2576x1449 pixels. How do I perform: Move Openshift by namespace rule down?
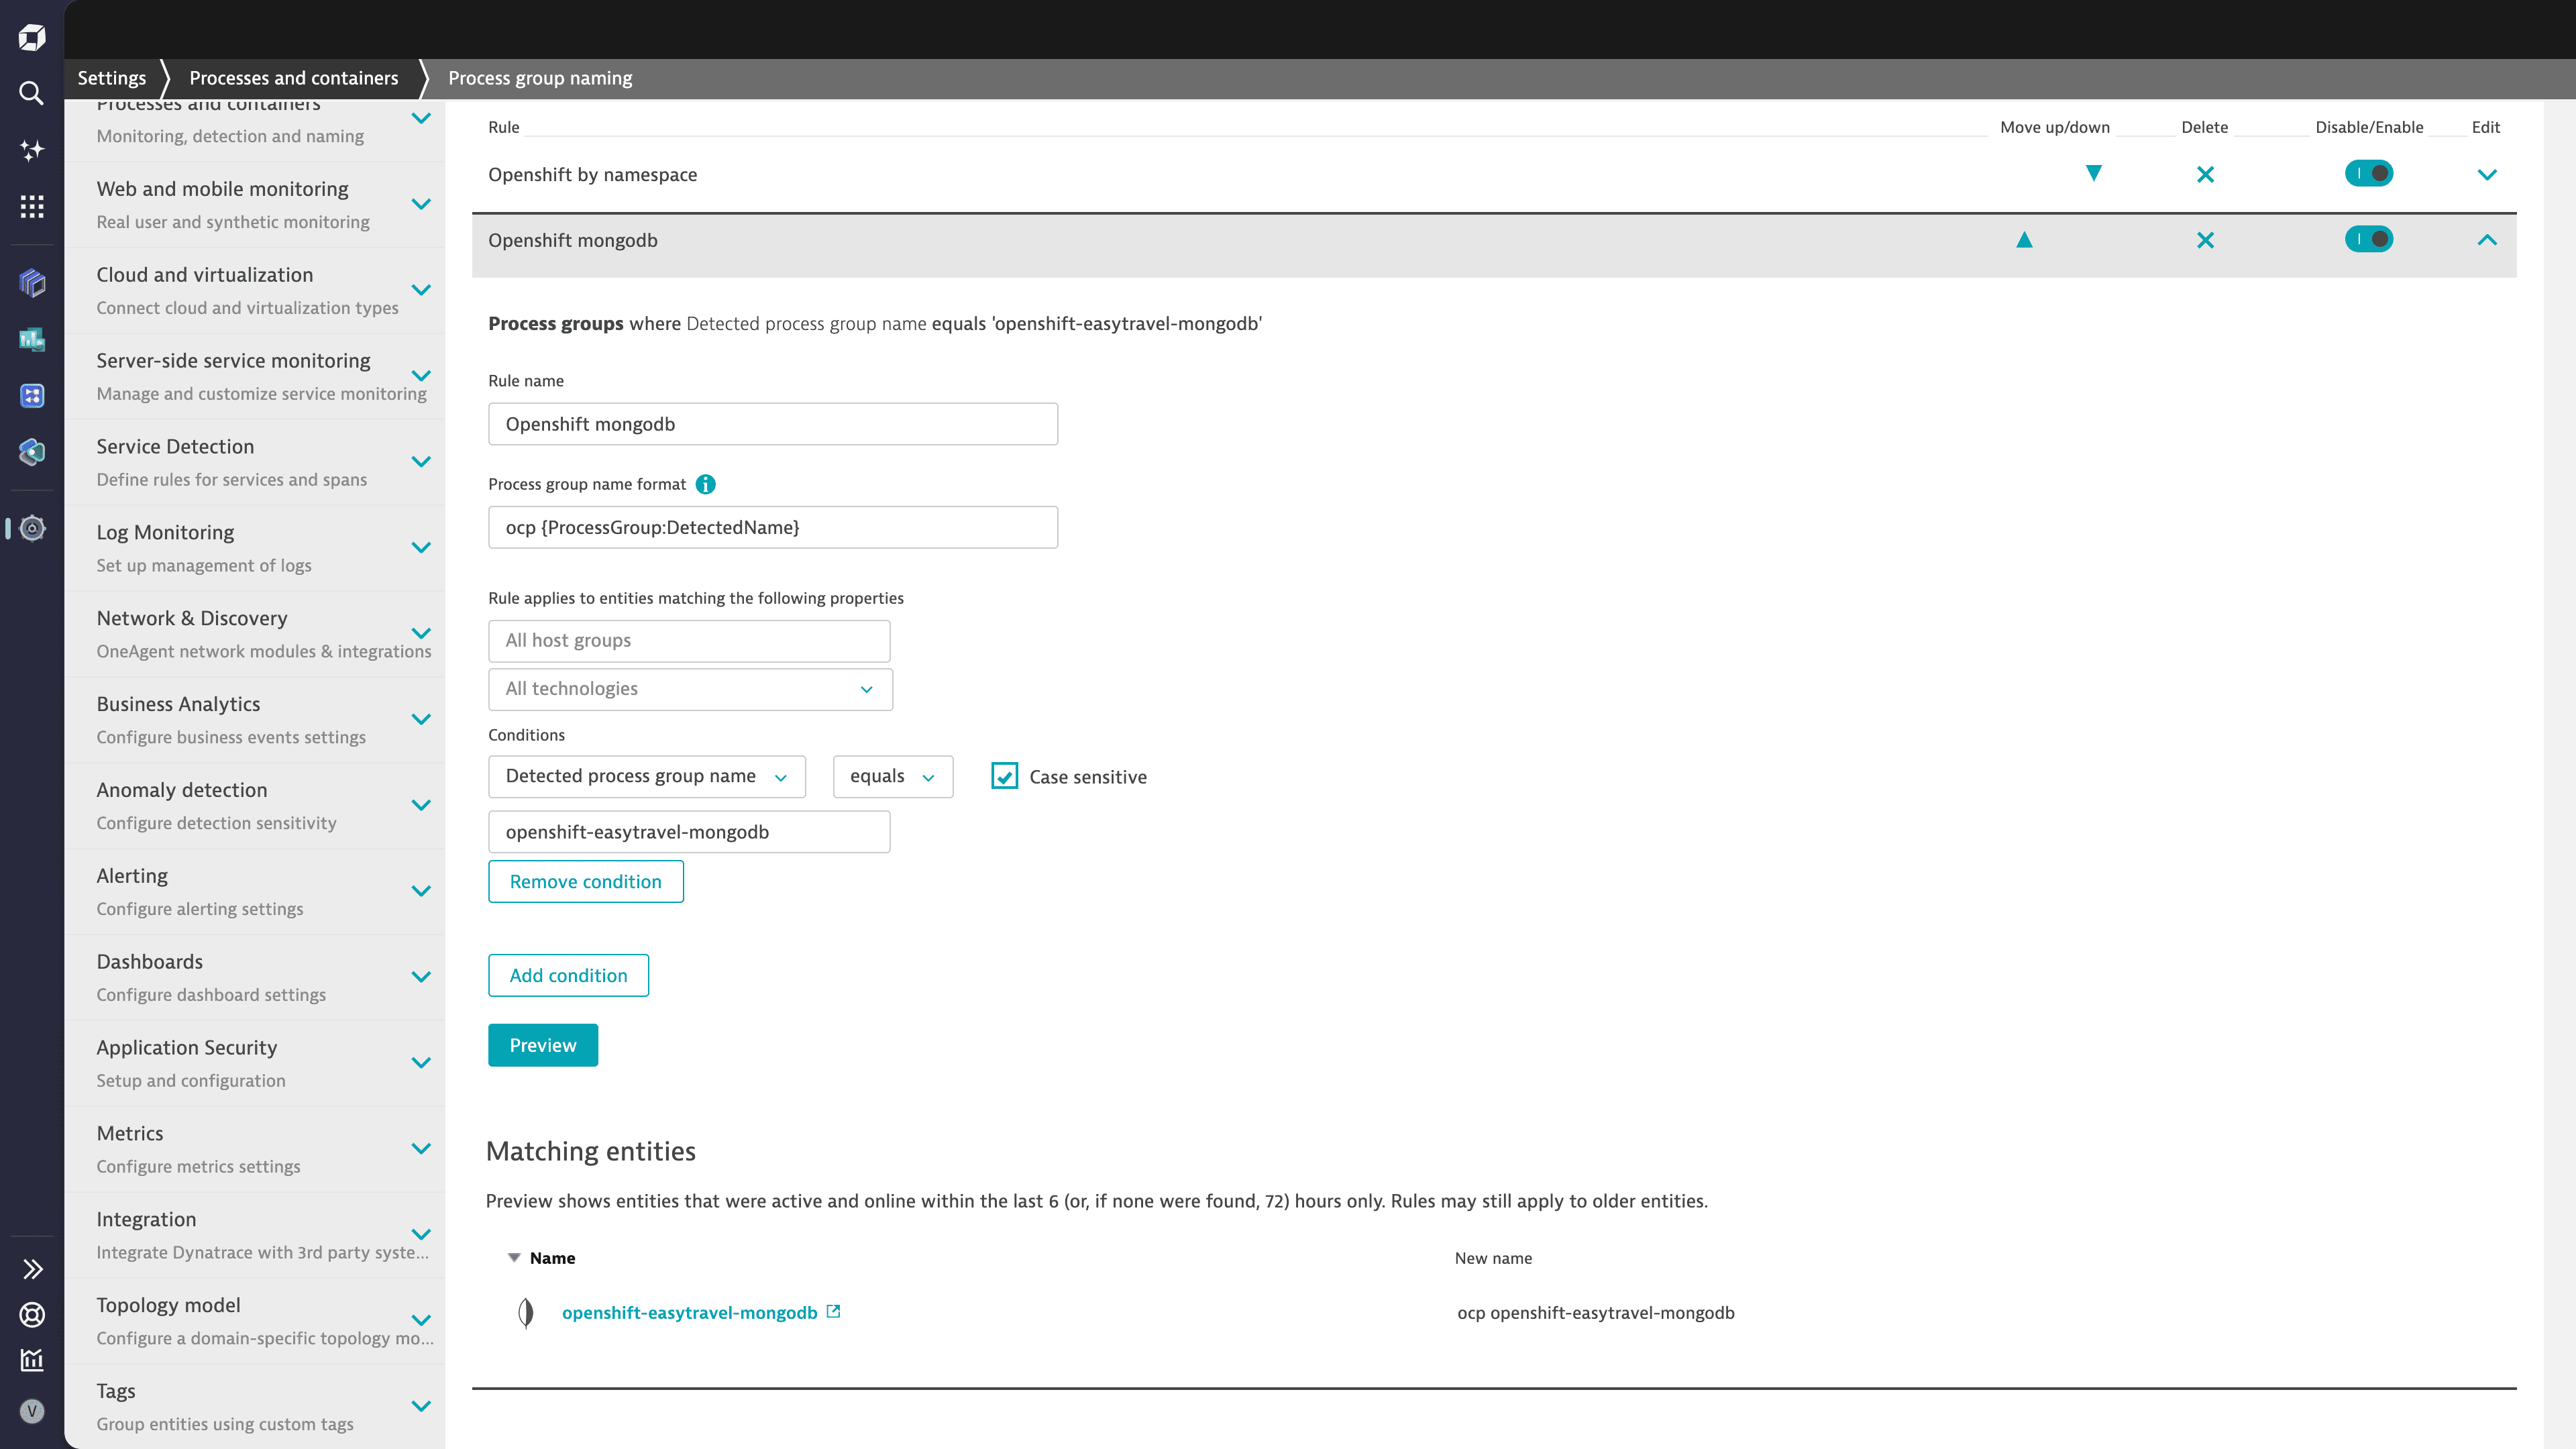pos(2093,174)
